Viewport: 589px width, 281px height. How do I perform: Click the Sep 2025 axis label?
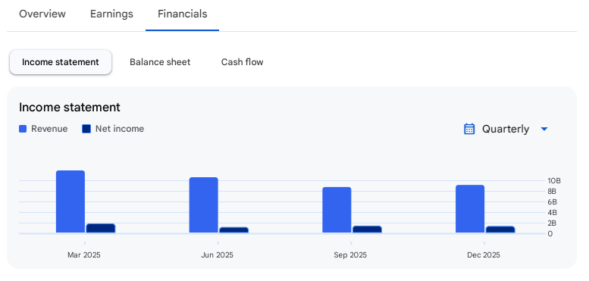pos(350,255)
